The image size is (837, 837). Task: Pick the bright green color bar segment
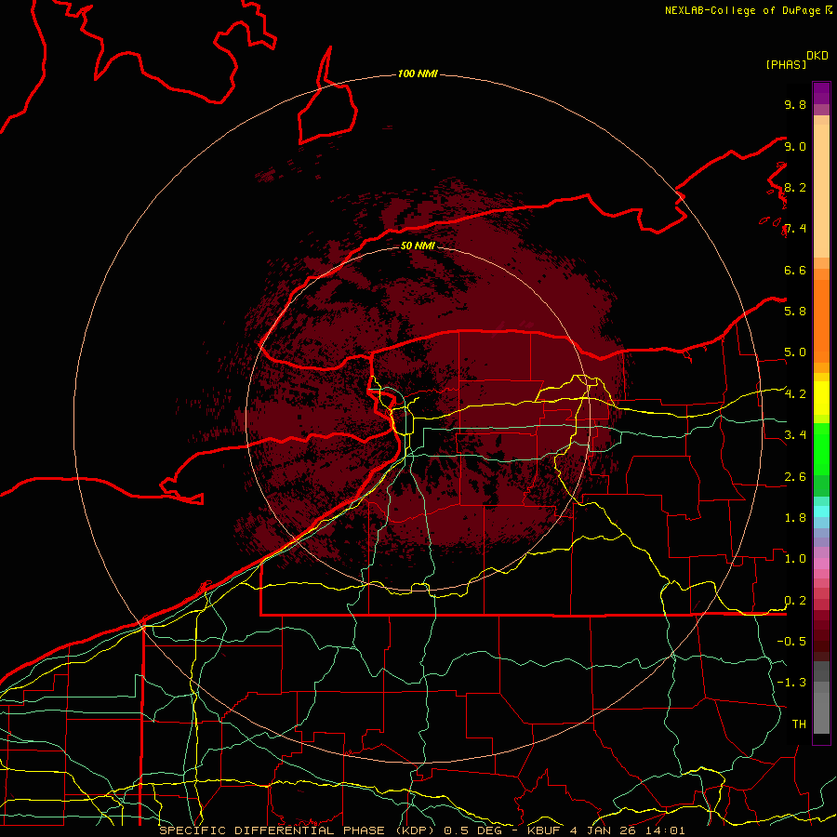(x=821, y=448)
